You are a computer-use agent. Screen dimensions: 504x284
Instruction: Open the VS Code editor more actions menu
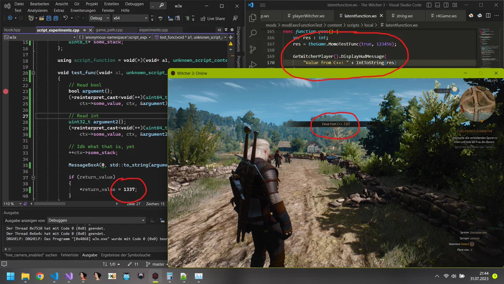click(496, 16)
